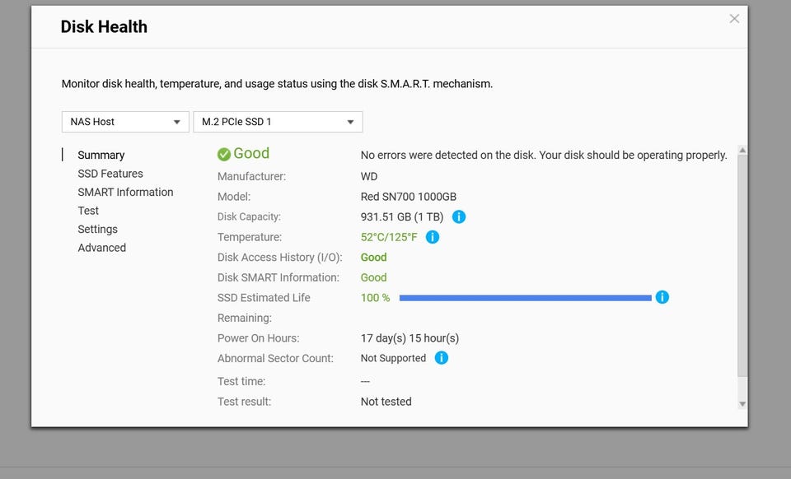This screenshot has width=791, height=479.
Task: Click the 'Test time:' label
Action: 241,381
